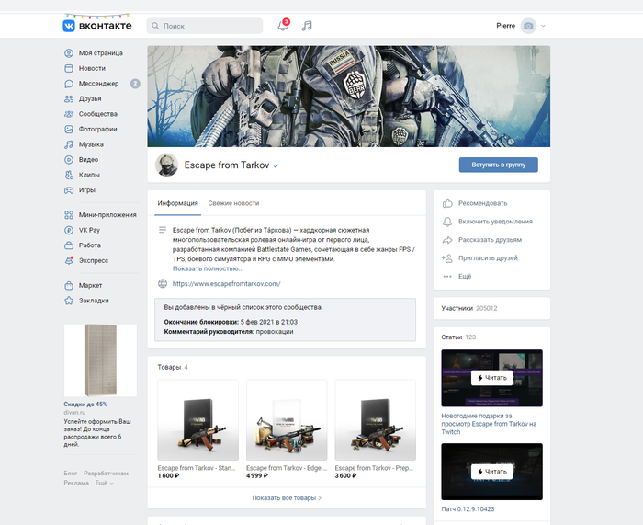Click the Вступить в группу button
Viewport: 643px width, 525px height.
coord(498,165)
